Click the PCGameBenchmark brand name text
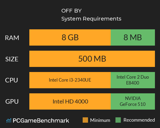Viewport: 160px width, 128px height. [41, 121]
